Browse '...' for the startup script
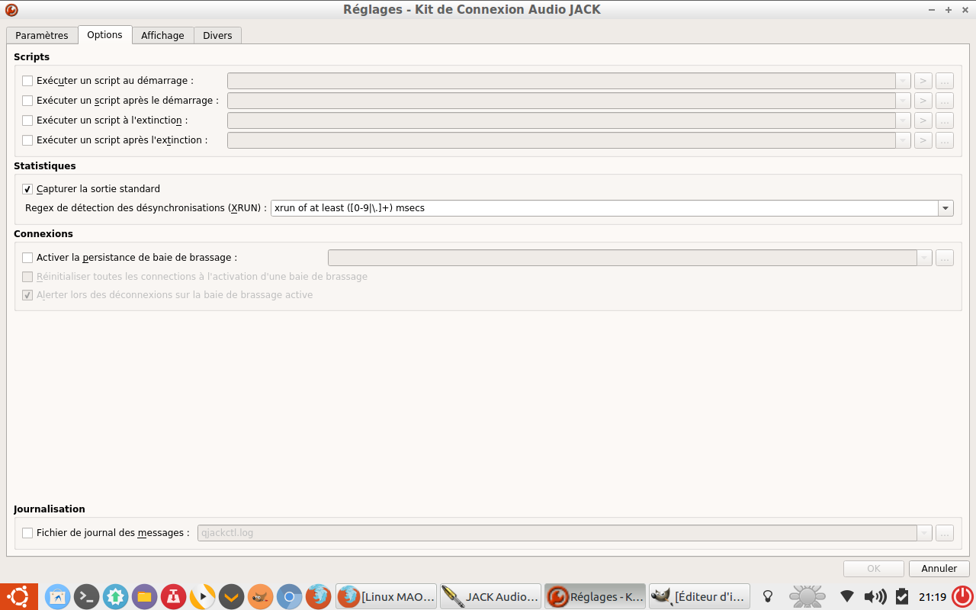Viewport: 976px width, 610px height. (x=945, y=81)
